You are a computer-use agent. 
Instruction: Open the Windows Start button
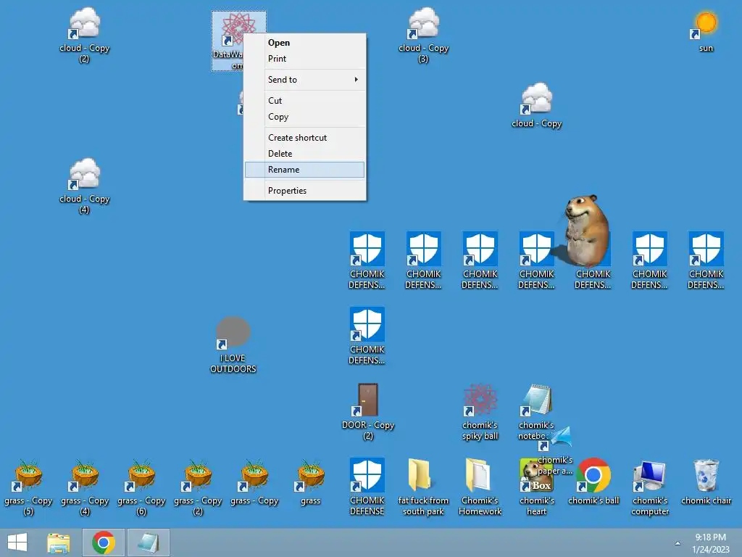17,542
